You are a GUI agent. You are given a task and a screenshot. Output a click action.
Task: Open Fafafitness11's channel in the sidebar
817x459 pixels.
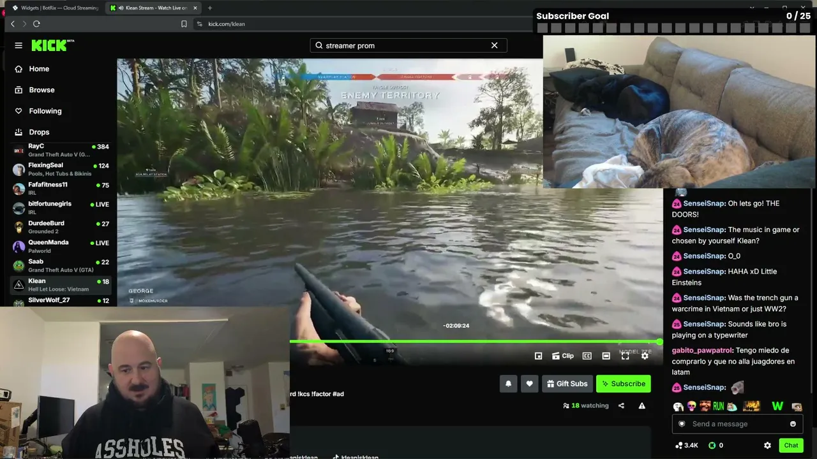(61, 188)
